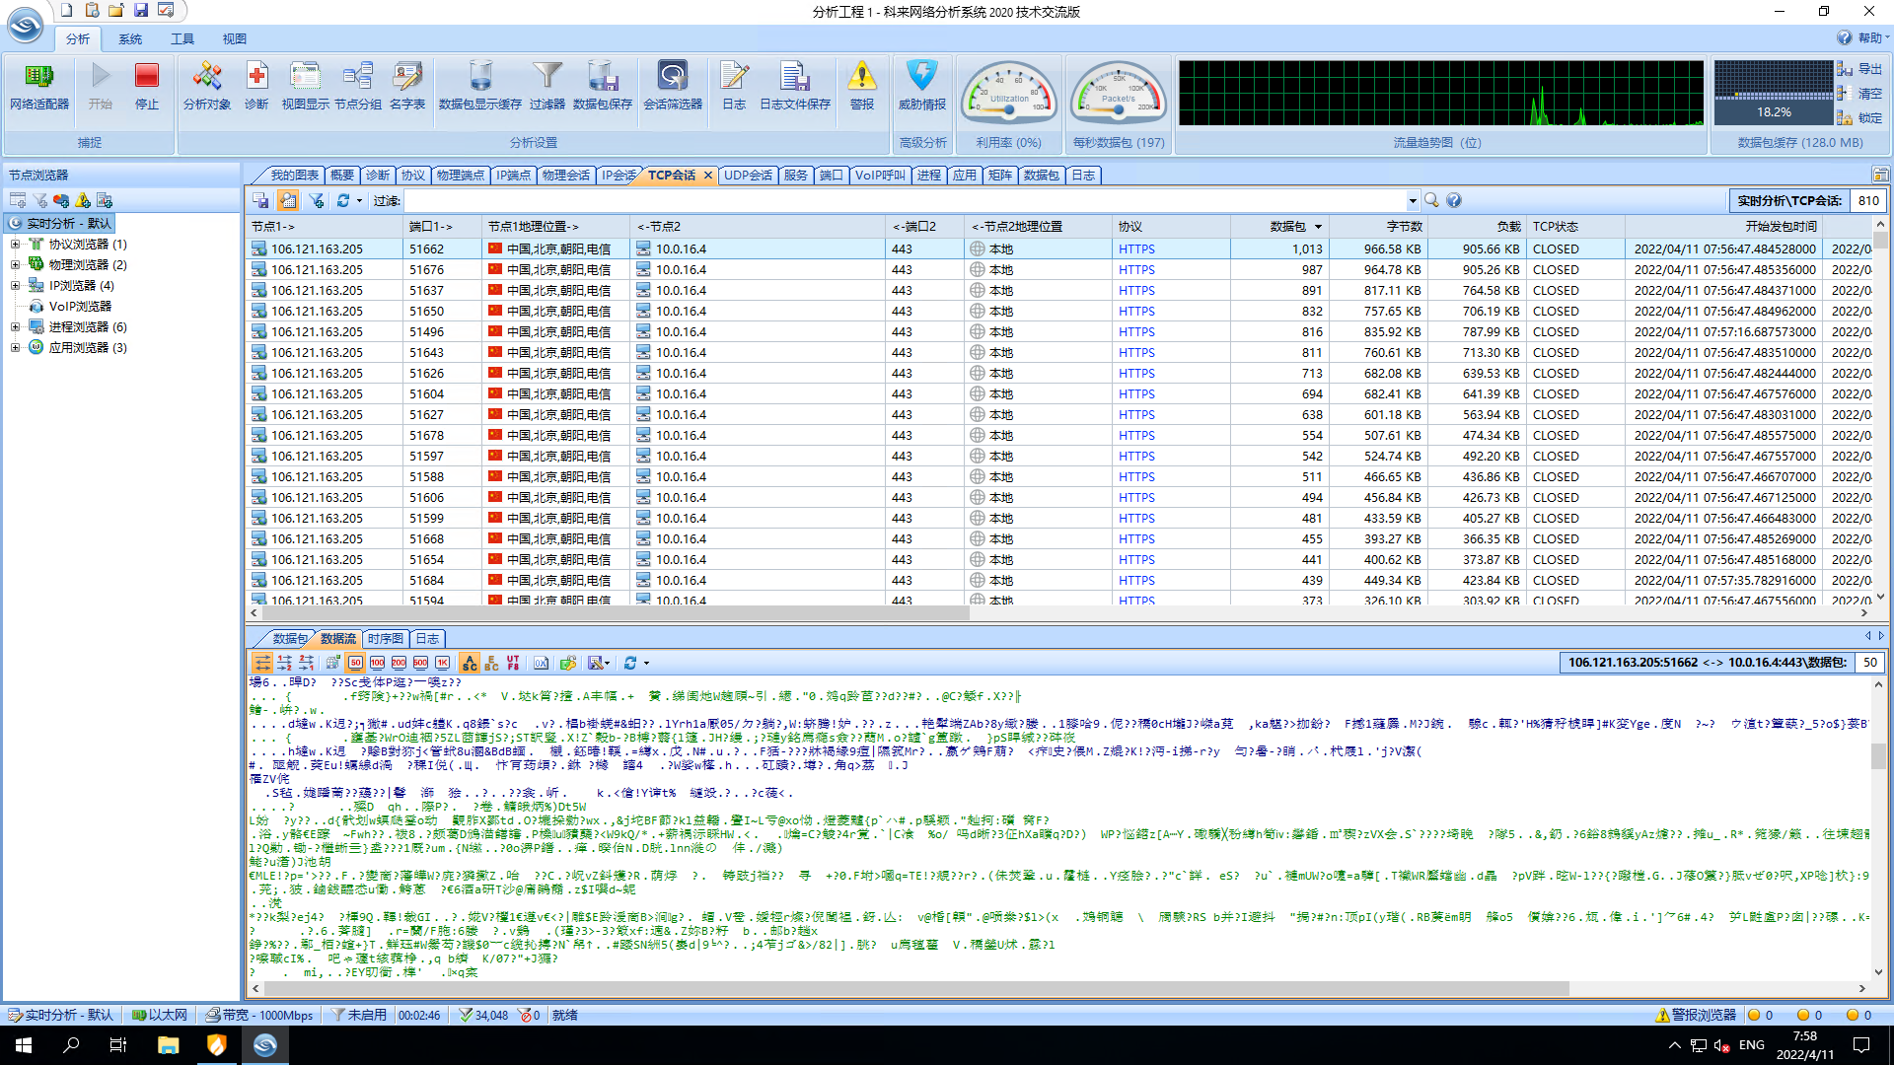Expand the 应用浏览器 (3) tree node

(x=15, y=348)
